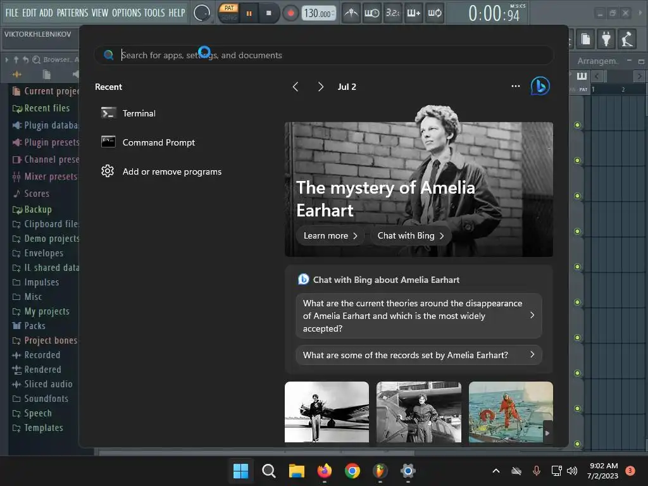
Task: Go to previous day in search highlights
Action: pyautogui.click(x=296, y=87)
